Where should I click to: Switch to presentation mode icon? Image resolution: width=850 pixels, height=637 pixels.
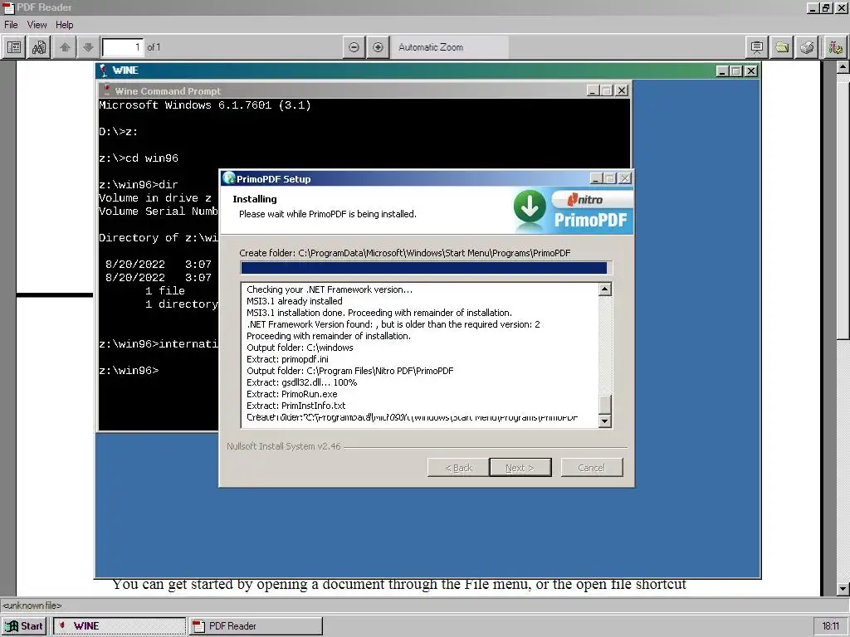[757, 47]
